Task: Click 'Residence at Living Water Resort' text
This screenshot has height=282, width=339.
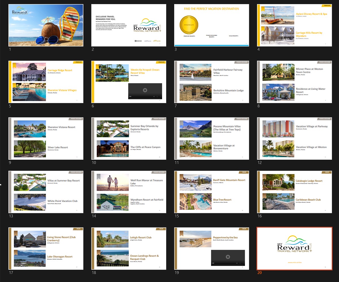Action: click(310, 90)
